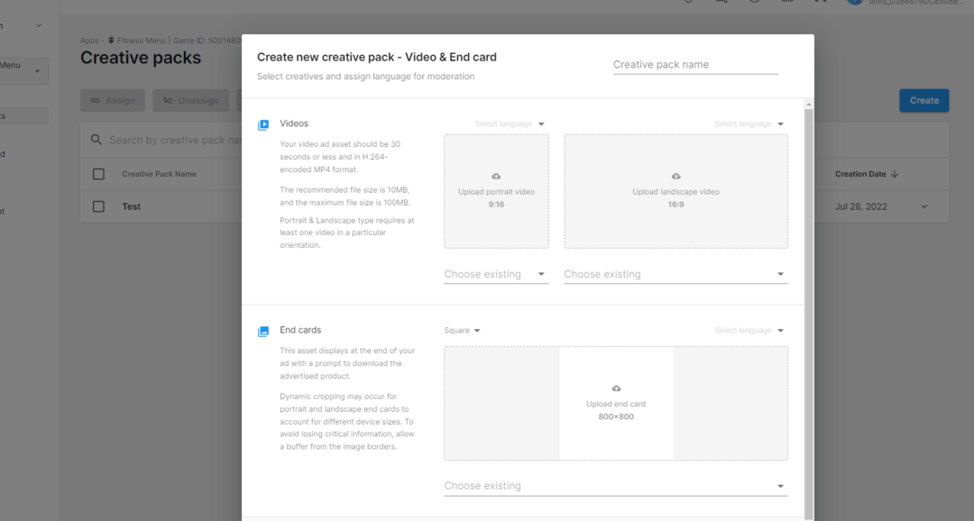Open landscape video Choose existing dropdown
The image size is (974, 521).
[x=675, y=275]
